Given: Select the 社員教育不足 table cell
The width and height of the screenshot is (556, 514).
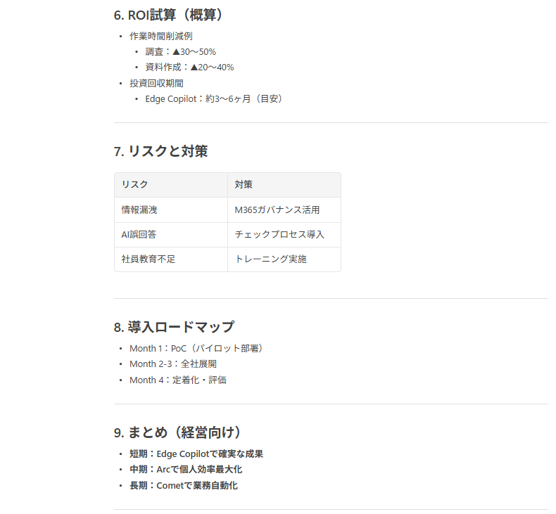Looking at the screenshot, I should click(171, 259).
